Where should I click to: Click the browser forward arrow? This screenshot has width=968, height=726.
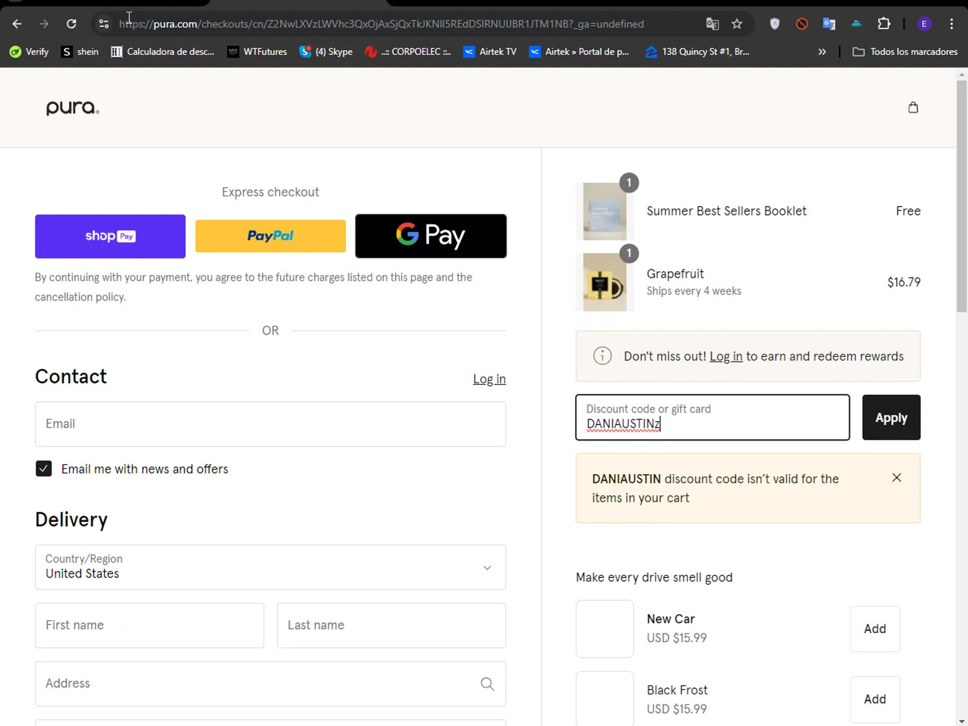[x=44, y=24]
